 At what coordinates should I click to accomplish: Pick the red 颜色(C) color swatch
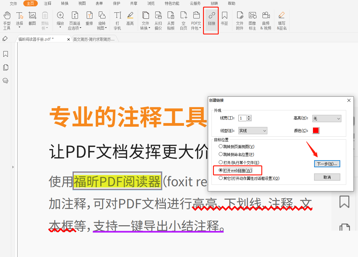coord(316,130)
